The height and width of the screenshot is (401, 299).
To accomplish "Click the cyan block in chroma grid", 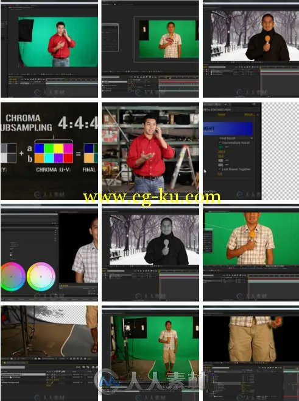I will 49,158.
